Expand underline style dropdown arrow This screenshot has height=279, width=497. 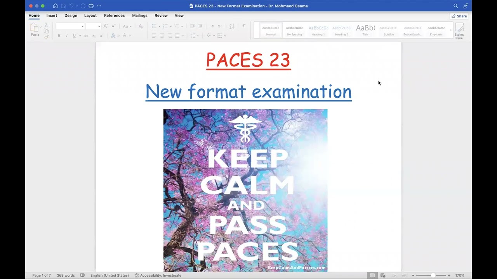click(x=80, y=36)
